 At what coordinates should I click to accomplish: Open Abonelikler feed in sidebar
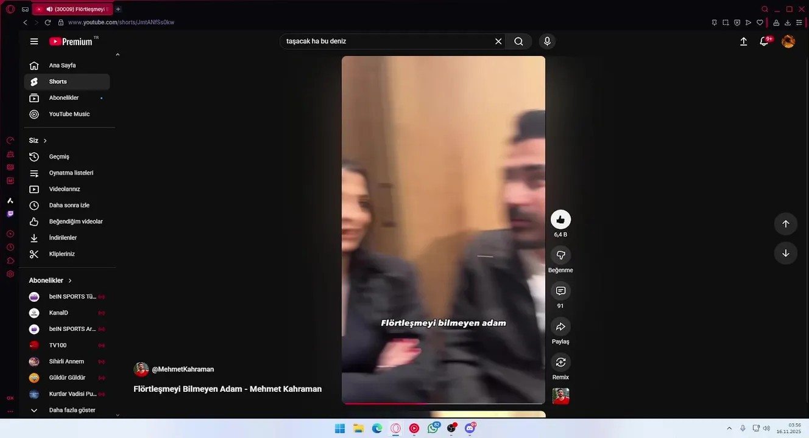pos(67,98)
